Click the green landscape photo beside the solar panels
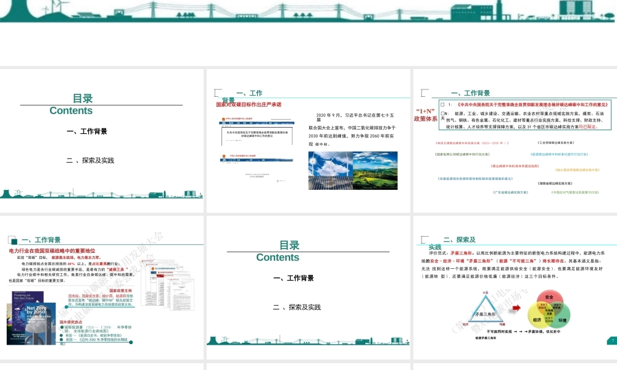Viewport: 617px width, 370px height. (x=375, y=170)
